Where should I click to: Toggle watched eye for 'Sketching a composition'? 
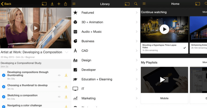coord(59,97)
